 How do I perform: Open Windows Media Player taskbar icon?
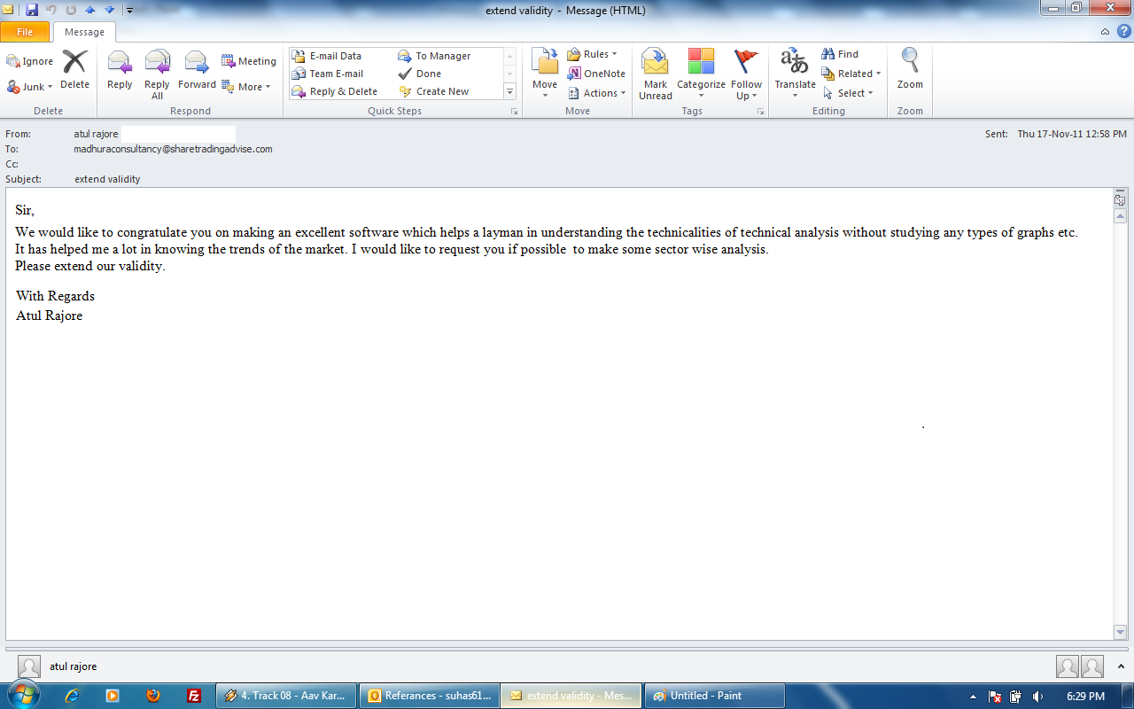[113, 696]
